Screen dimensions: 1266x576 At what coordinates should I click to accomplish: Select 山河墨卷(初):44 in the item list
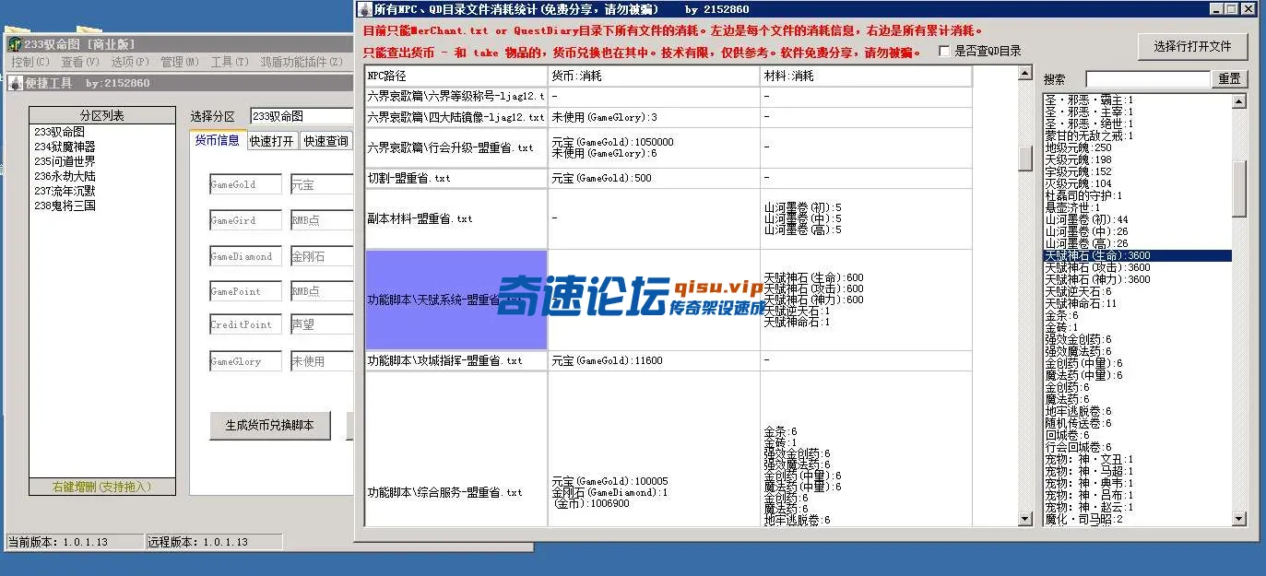[x=1138, y=219]
